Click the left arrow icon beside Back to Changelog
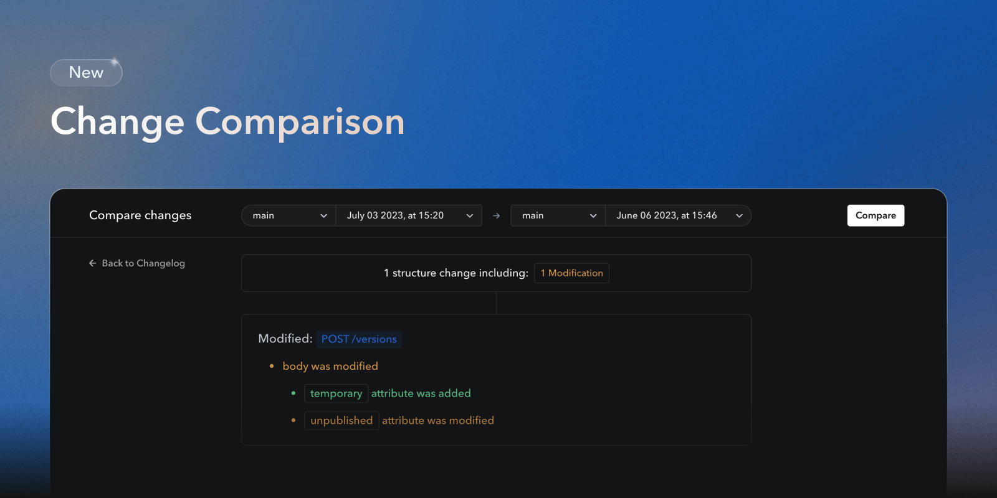This screenshot has width=997, height=498. click(x=92, y=263)
